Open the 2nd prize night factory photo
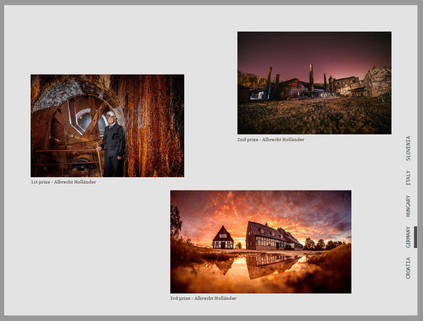The width and height of the screenshot is (423, 321). [314, 83]
